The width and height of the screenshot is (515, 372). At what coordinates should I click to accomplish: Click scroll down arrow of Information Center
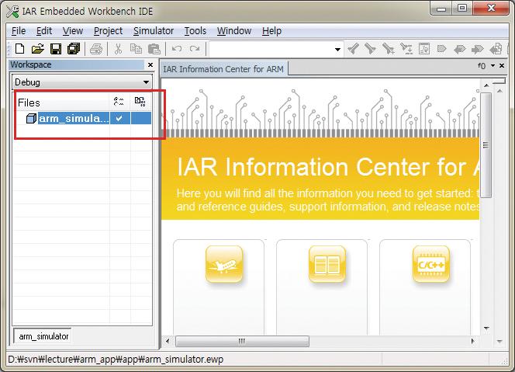(486, 328)
